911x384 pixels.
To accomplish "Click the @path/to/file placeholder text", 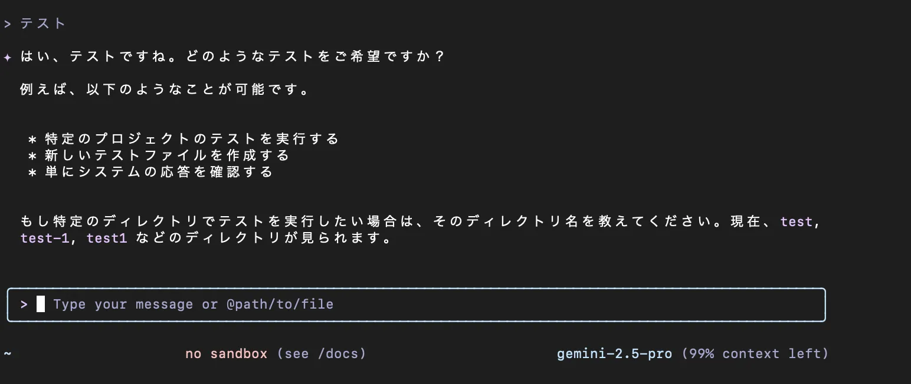I will (281, 304).
